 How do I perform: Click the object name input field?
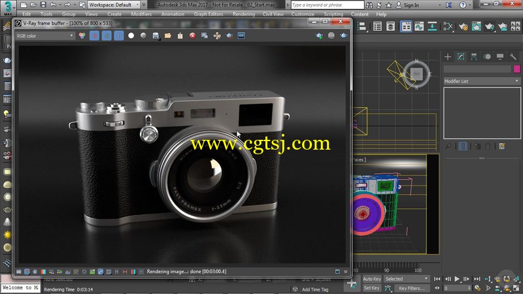(477, 69)
